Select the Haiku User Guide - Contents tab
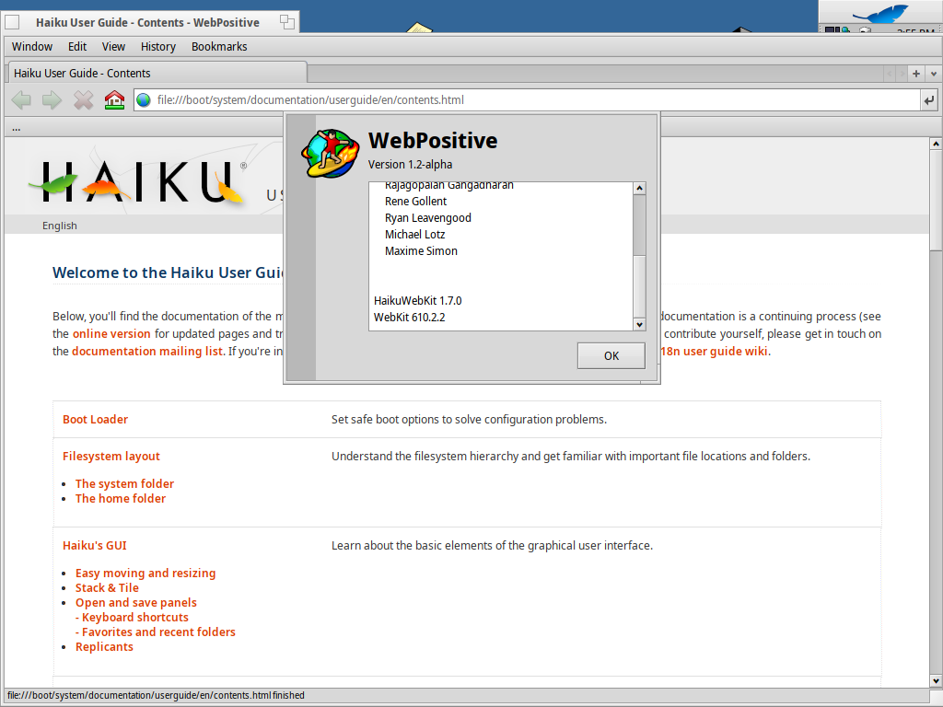Viewport: 943px width, 707px height. click(x=157, y=73)
